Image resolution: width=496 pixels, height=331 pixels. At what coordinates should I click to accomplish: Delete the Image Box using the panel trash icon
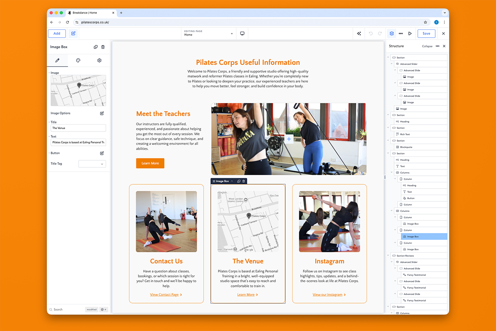pyautogui.click(x=103, y=47)
